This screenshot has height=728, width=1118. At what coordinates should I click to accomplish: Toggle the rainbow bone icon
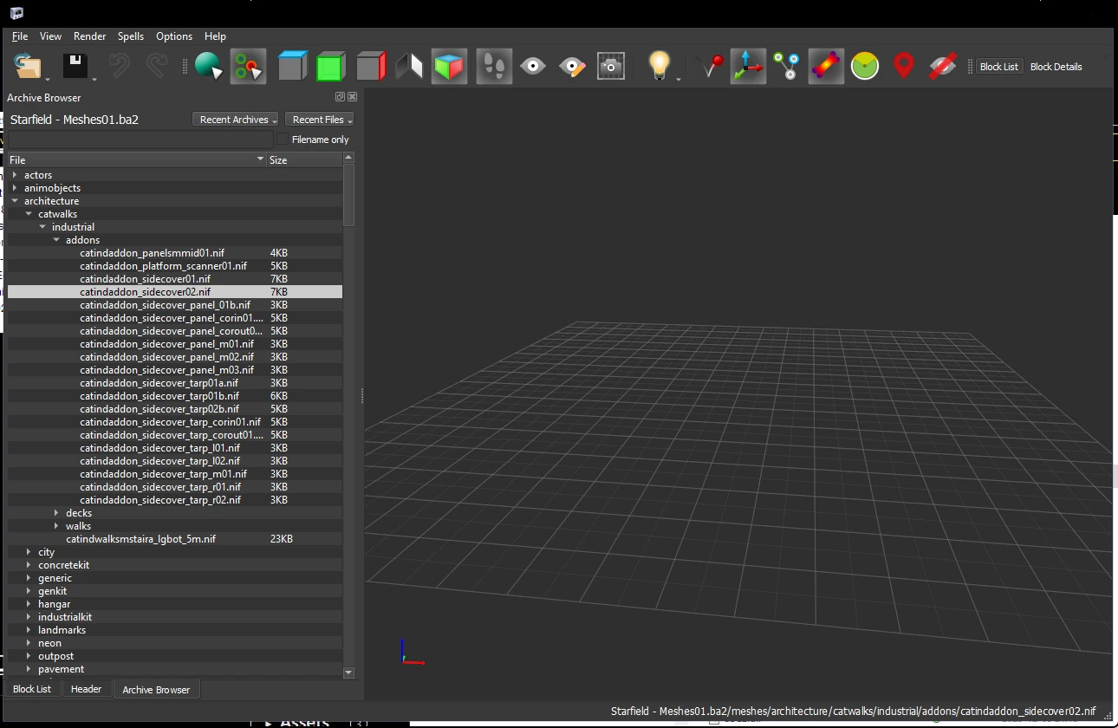[826, 66]
